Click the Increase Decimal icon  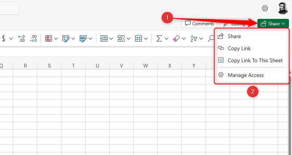(x=21, y=39)
